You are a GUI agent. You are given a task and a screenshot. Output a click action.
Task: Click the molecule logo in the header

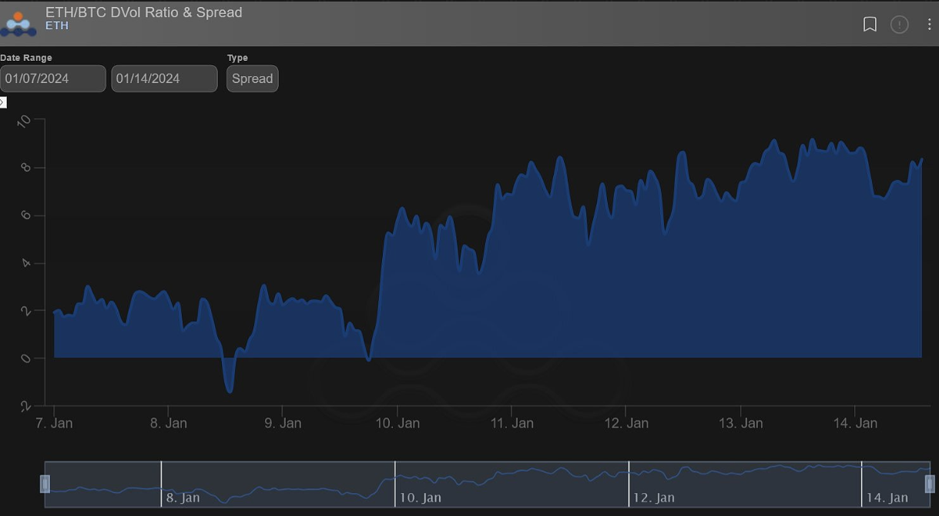pyautogui.click(x=18, y=23)
